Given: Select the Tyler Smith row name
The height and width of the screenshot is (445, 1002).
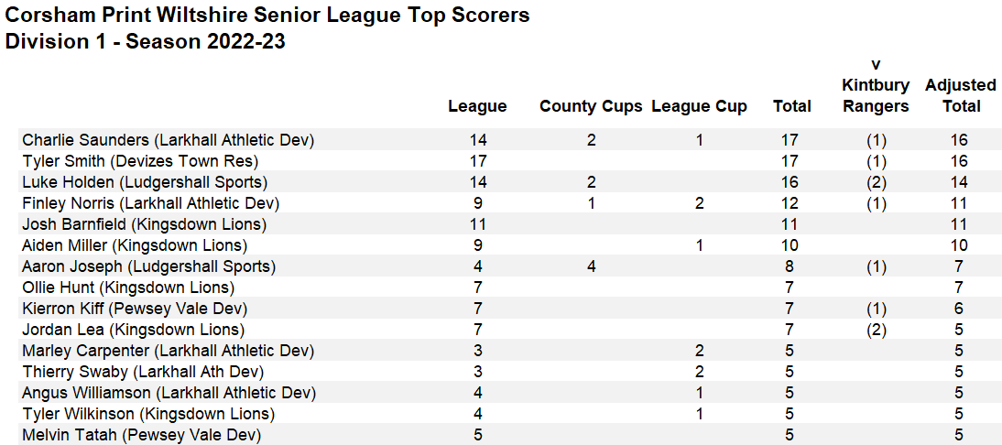Looking at the screenshot, I should pos(140,161).
